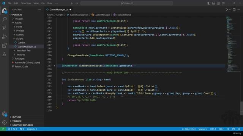243x136 pixels.
Task: Click the Scripts breadcrumb segment
Action: [x=60, y=15]
